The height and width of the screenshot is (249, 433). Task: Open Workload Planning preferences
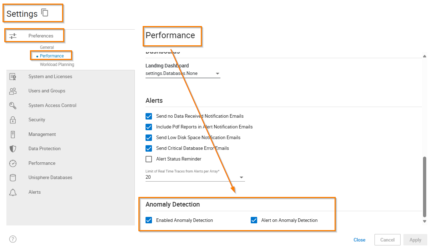pyautogui.click(x=57, y=65)
